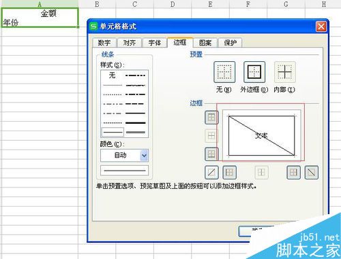Select column F header

(x=248, y=3)
